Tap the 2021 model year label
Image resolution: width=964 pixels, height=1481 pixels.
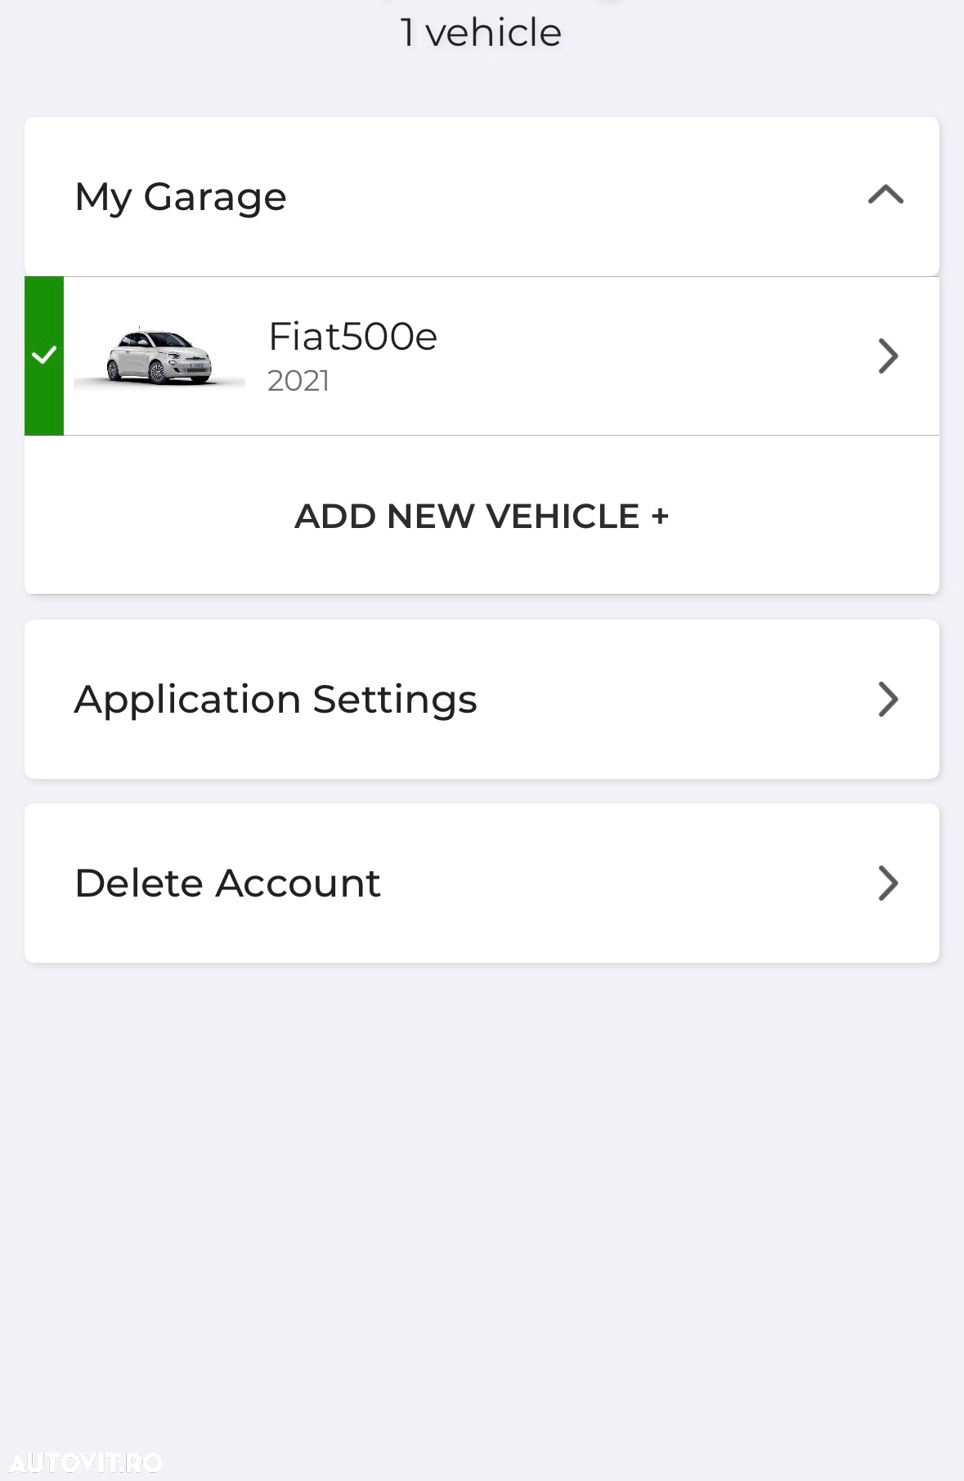298,381
